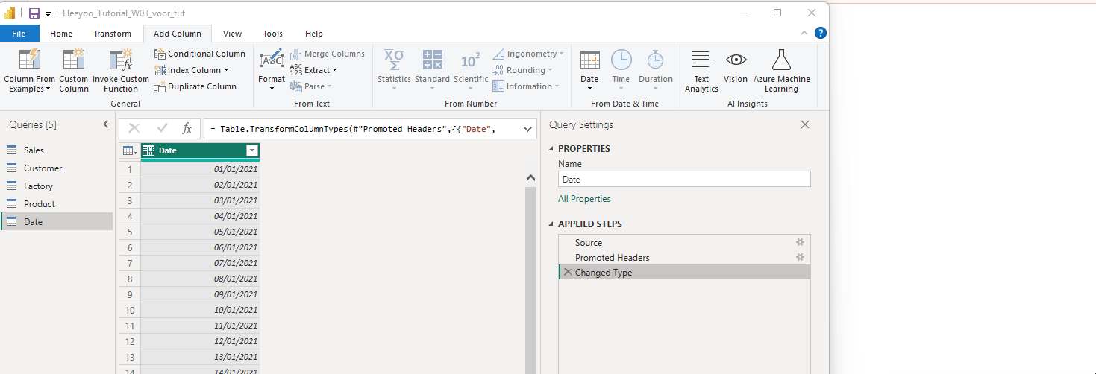Click the query Name input field

(684, 180)
